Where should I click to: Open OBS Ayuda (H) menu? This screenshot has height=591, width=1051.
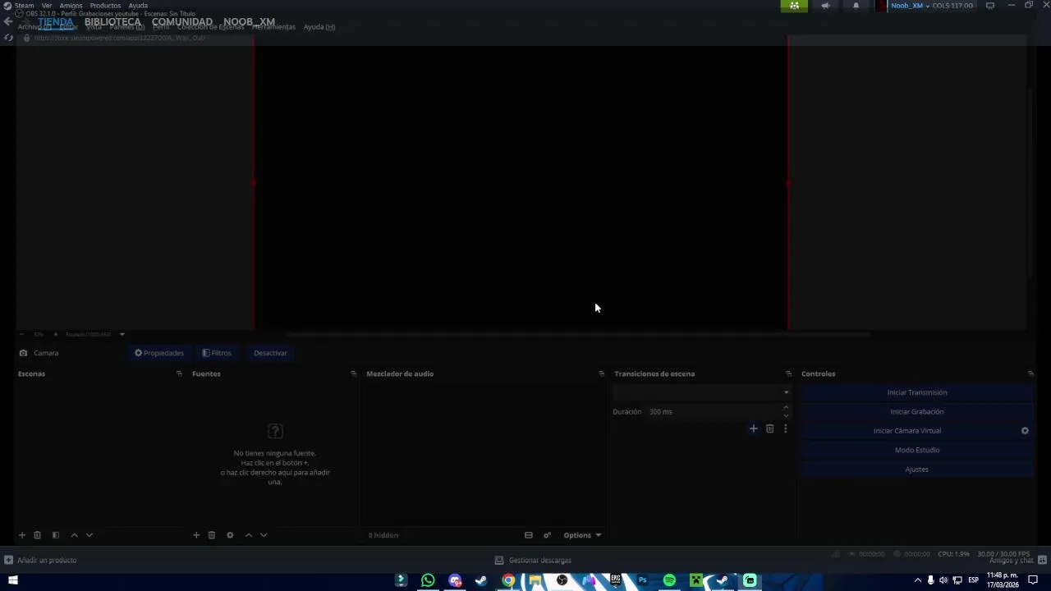point(319,27)
